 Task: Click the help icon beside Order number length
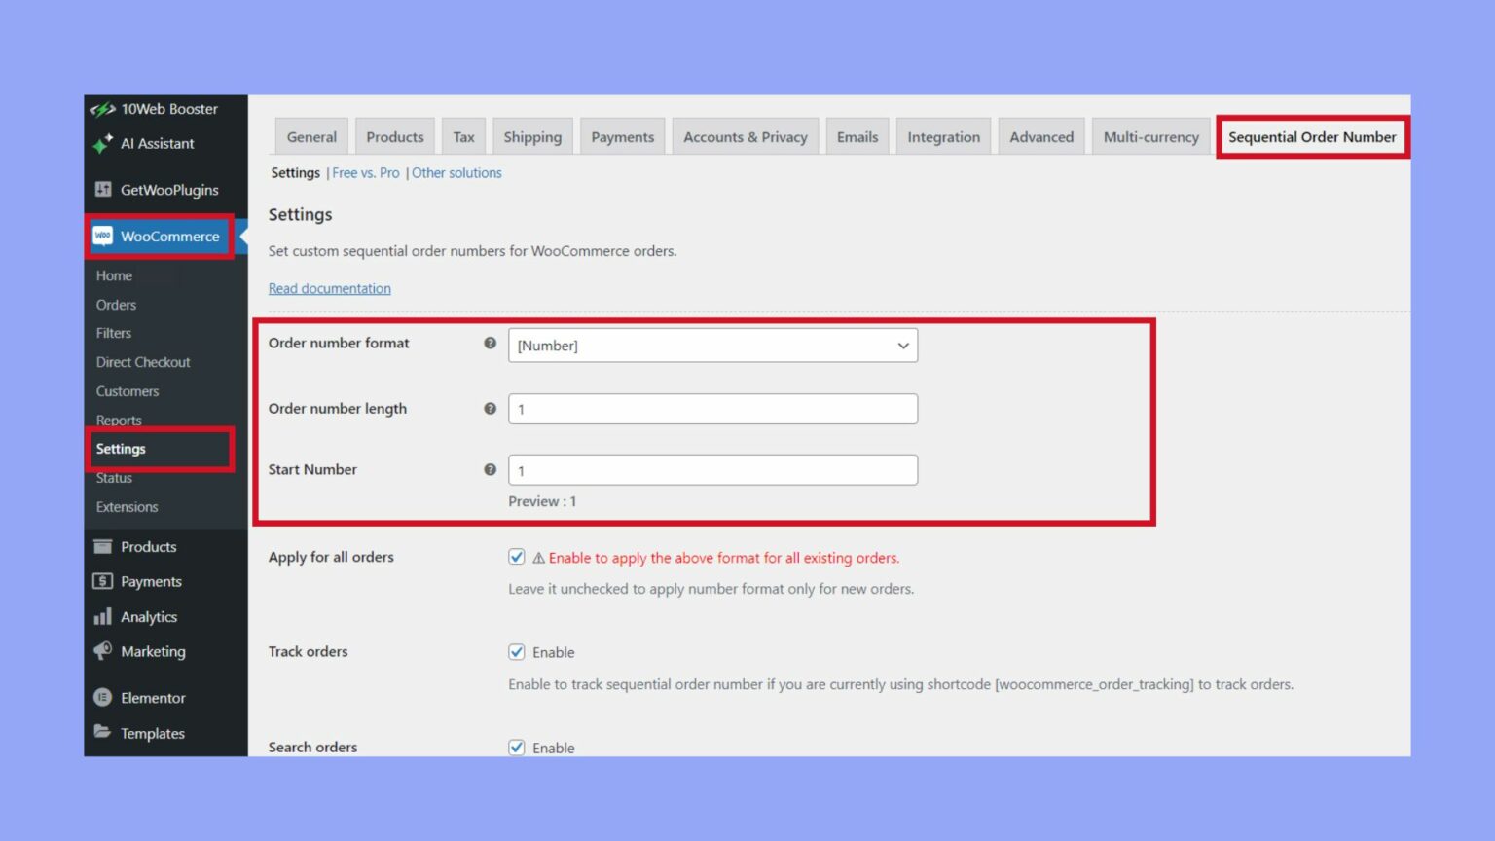[490, 409]
